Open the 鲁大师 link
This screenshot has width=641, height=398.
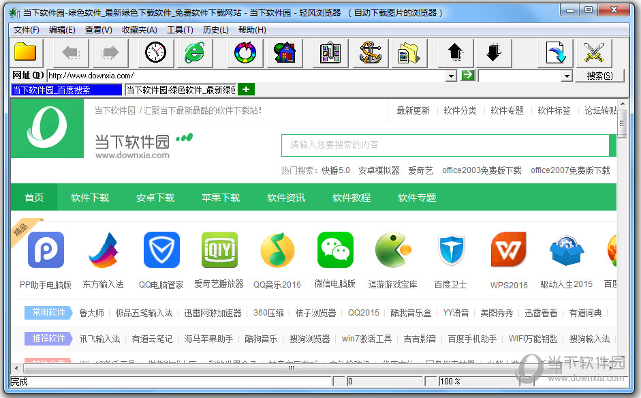pyautogui.click(x=91, y=313)
